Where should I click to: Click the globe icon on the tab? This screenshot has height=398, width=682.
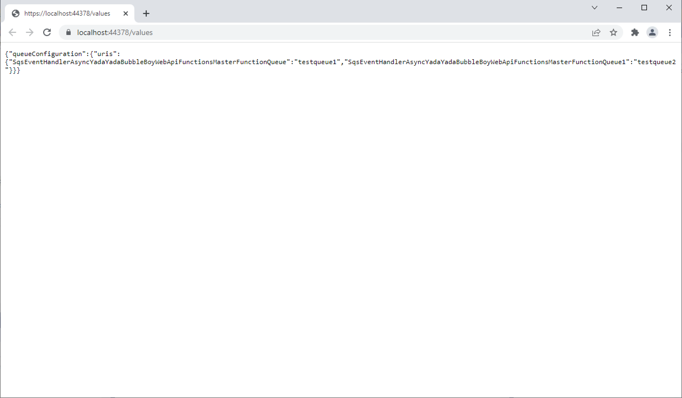click(16, 13)
